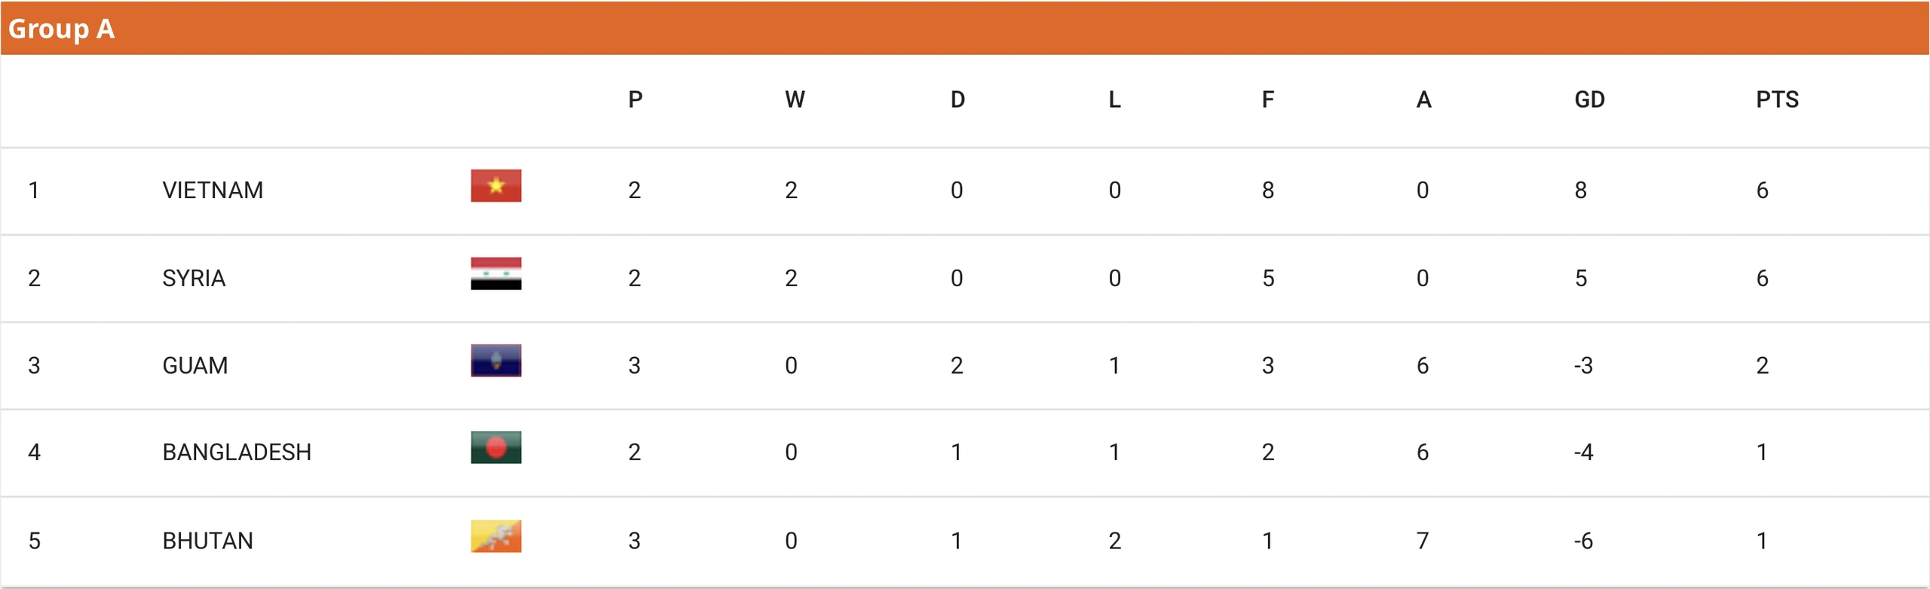
Task: Click the Guam flag icon
Action: pyautogui.click(x=496, y=361)
